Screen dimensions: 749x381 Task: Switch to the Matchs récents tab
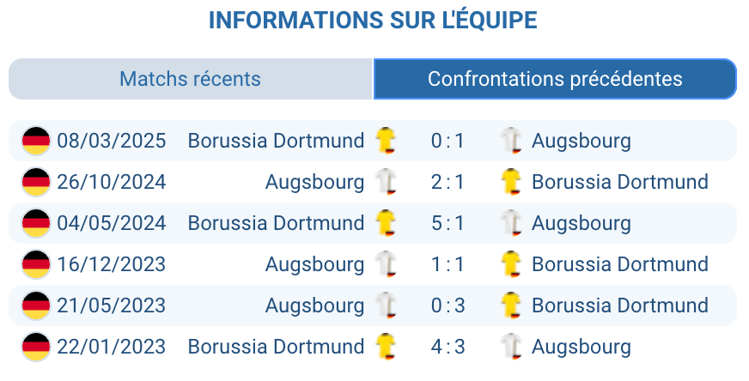pos(190,79)
